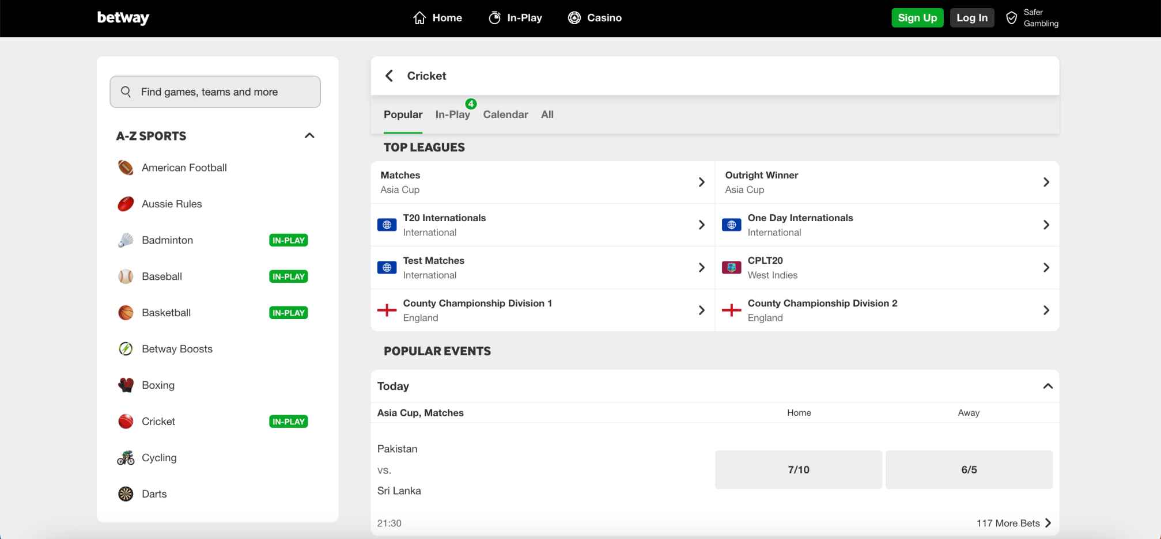Collapse the A-Z Sports list
Viewport: 1161px width, 539px height.
point(309,136)
